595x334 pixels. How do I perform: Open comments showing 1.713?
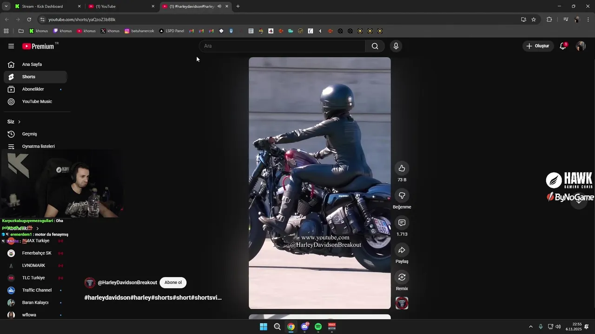402,223
